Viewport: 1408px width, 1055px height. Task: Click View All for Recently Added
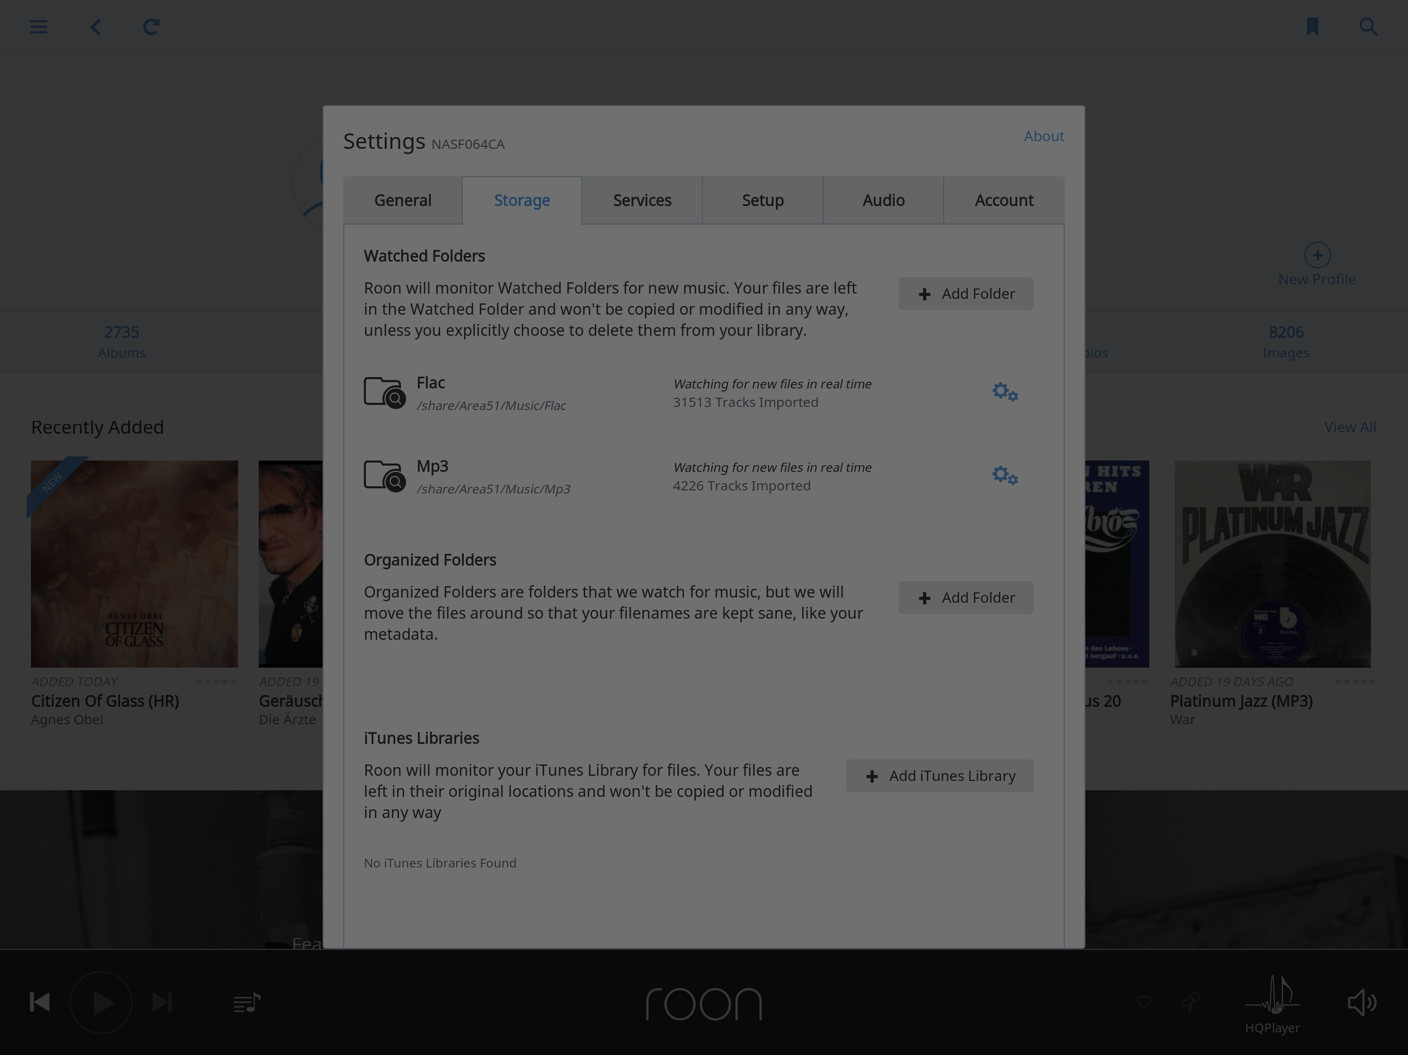click(1350, 427)
